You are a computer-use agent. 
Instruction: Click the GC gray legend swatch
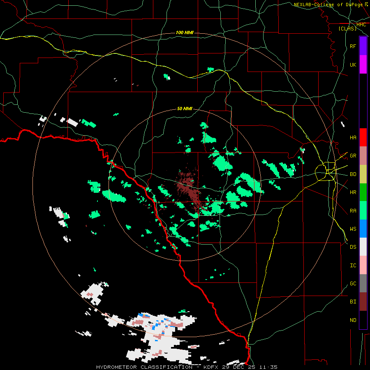click(x=363, y=283)
